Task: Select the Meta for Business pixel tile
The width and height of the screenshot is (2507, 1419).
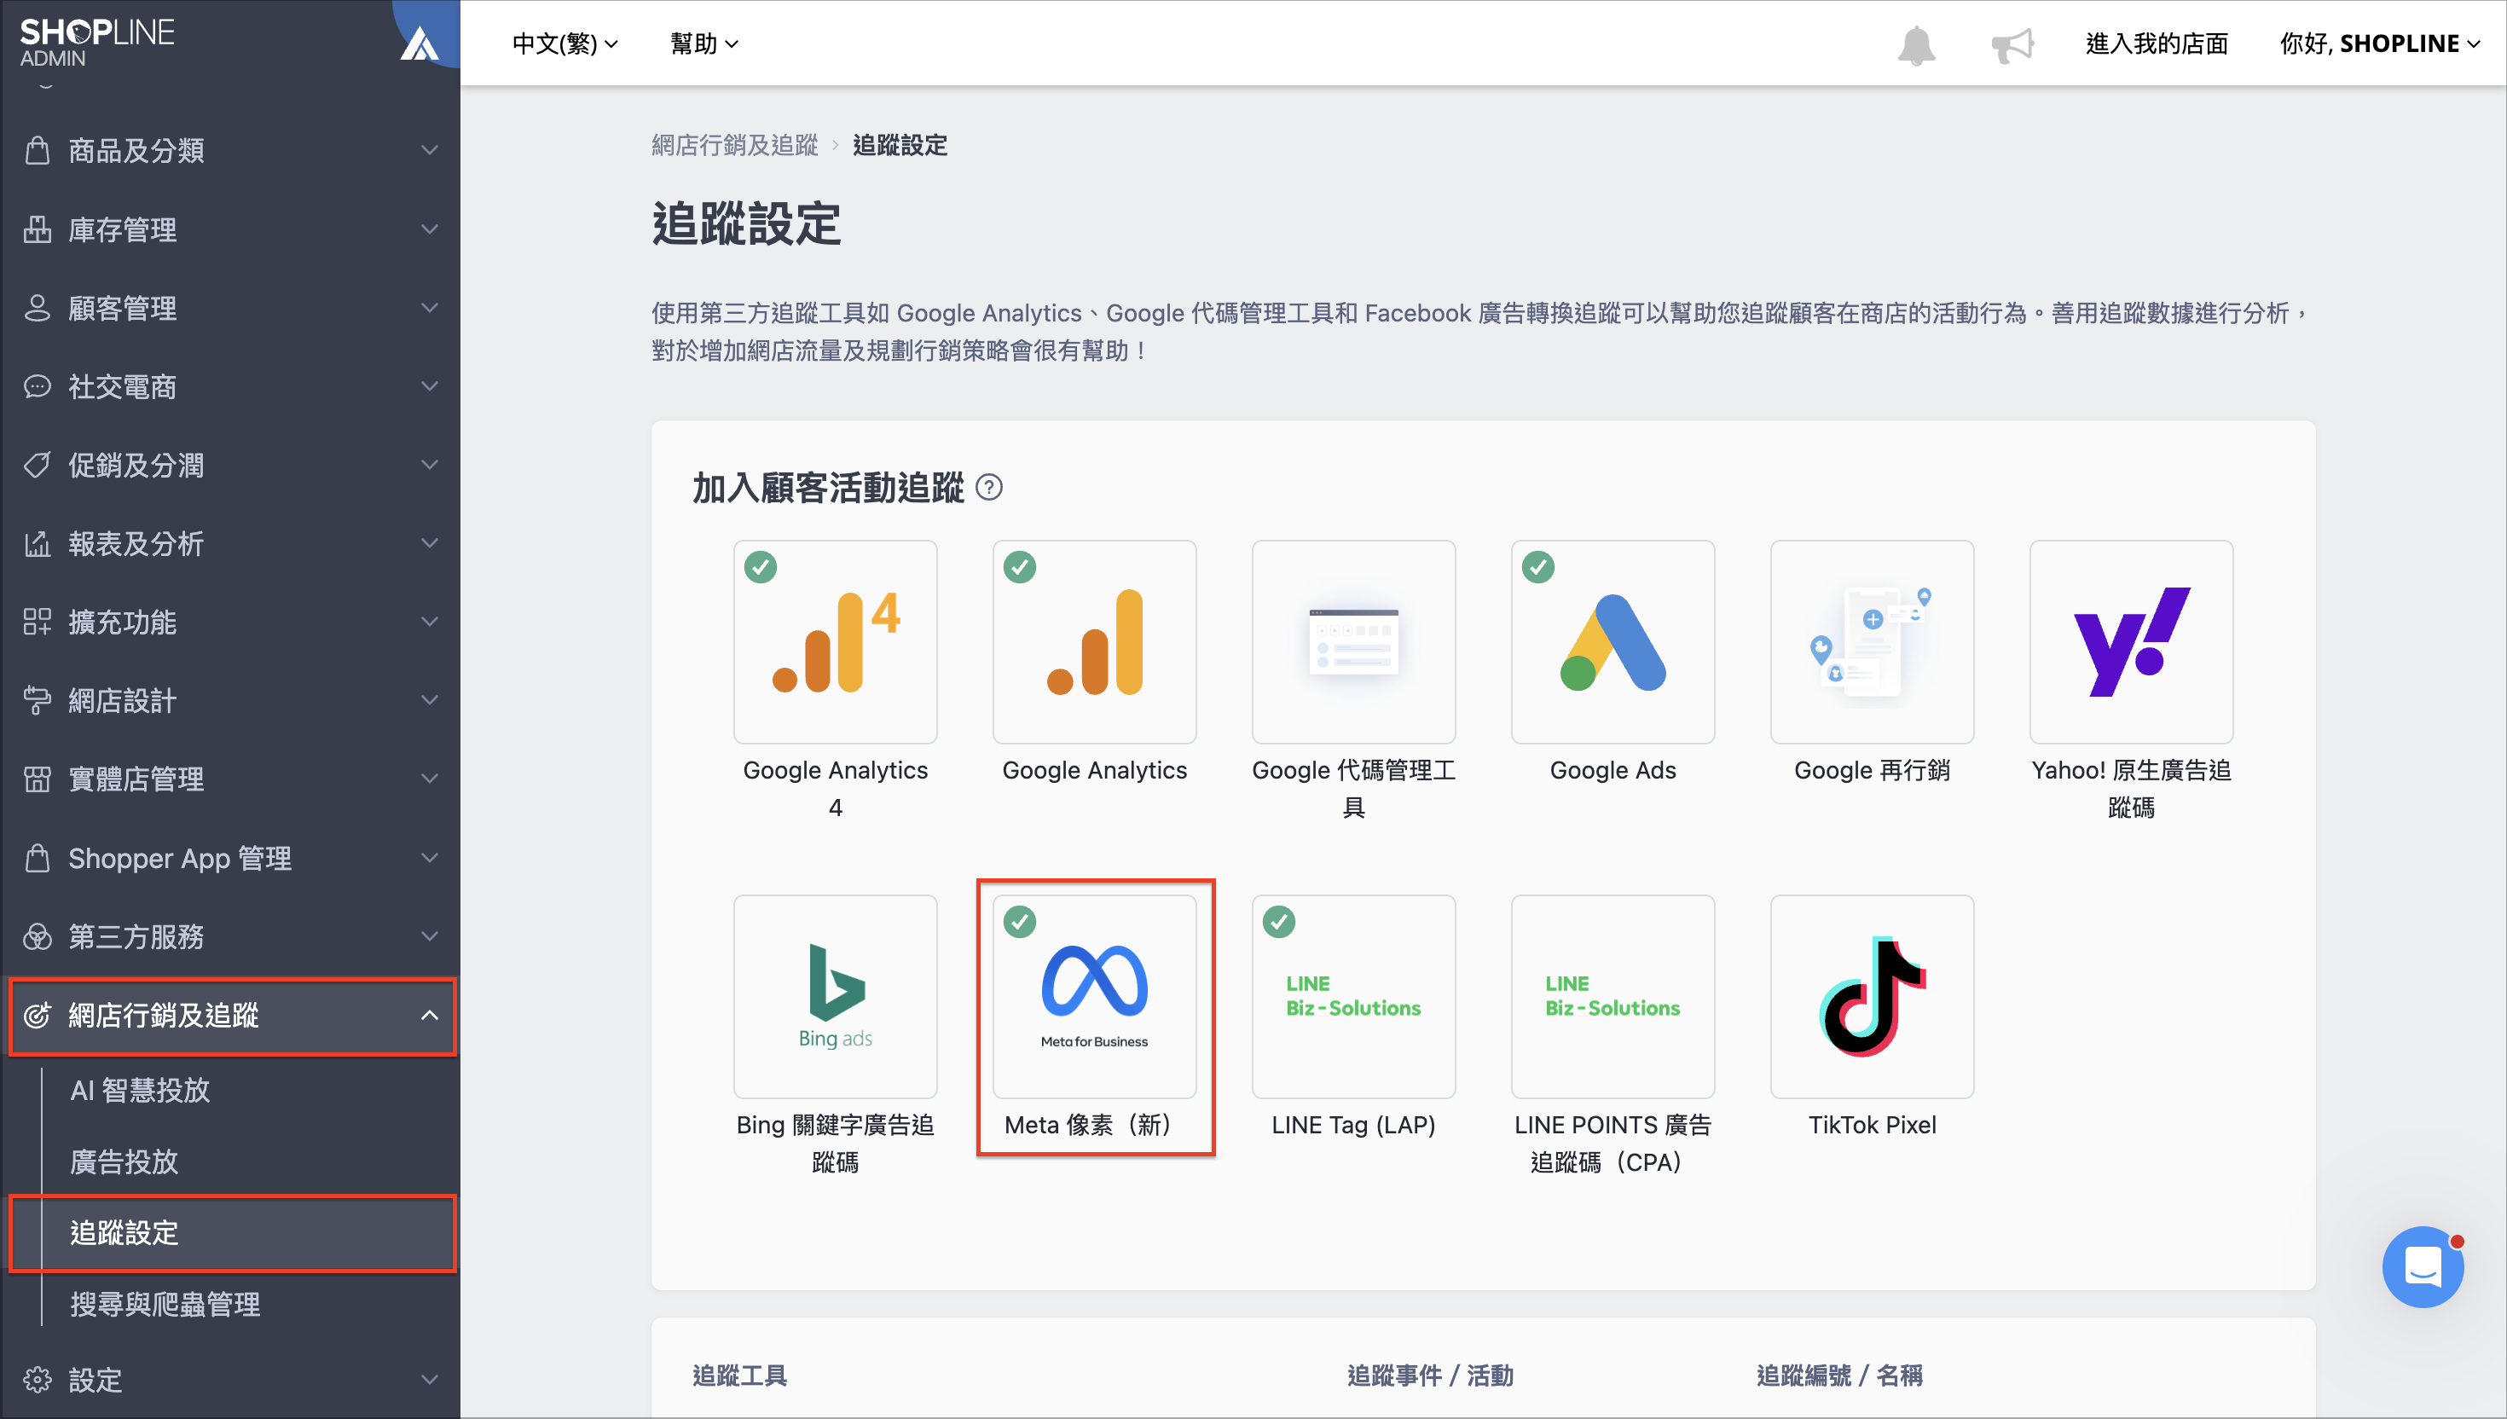Action: click(1094, 997)
